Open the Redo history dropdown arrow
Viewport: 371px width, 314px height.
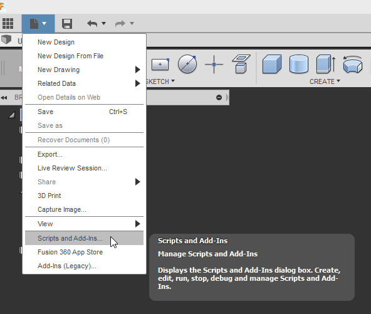tap(132, 23)
